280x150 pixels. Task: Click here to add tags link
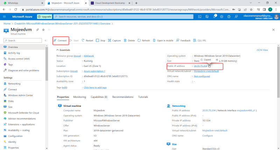pyautogui.click(x=95, y=87)
